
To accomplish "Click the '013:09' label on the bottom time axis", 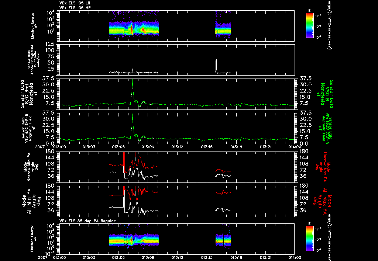I will (x=148, y=257).
